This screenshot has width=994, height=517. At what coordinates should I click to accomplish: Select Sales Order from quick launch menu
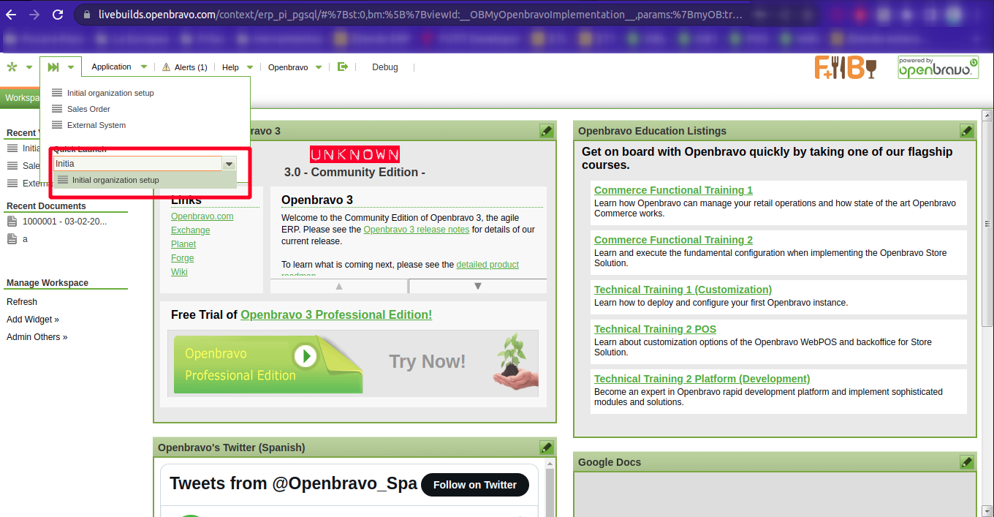tap(88, 109)
